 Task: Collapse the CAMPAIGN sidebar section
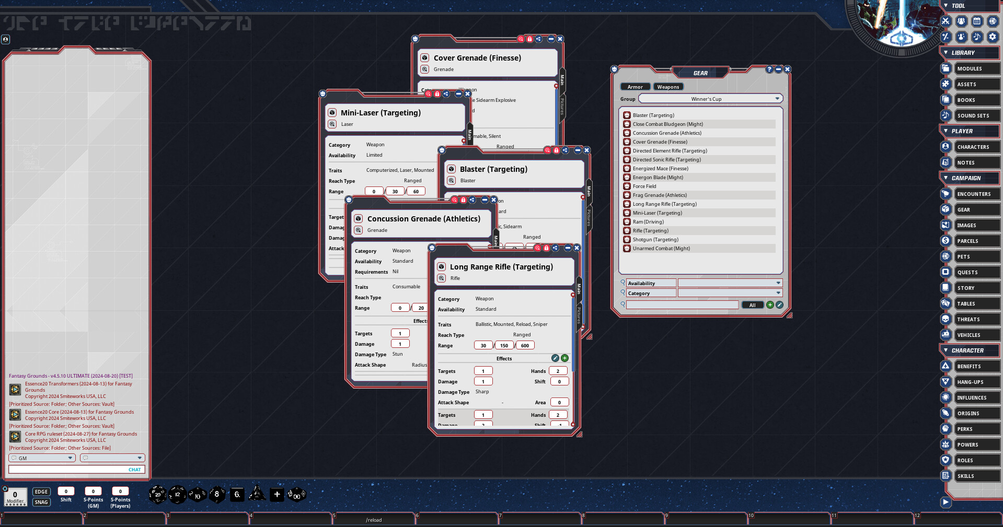pyautogui.click(x=946, y=178)
